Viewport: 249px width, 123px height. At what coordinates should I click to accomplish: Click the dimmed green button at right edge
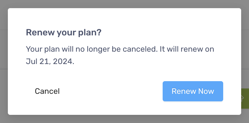[x=245, y=99]
